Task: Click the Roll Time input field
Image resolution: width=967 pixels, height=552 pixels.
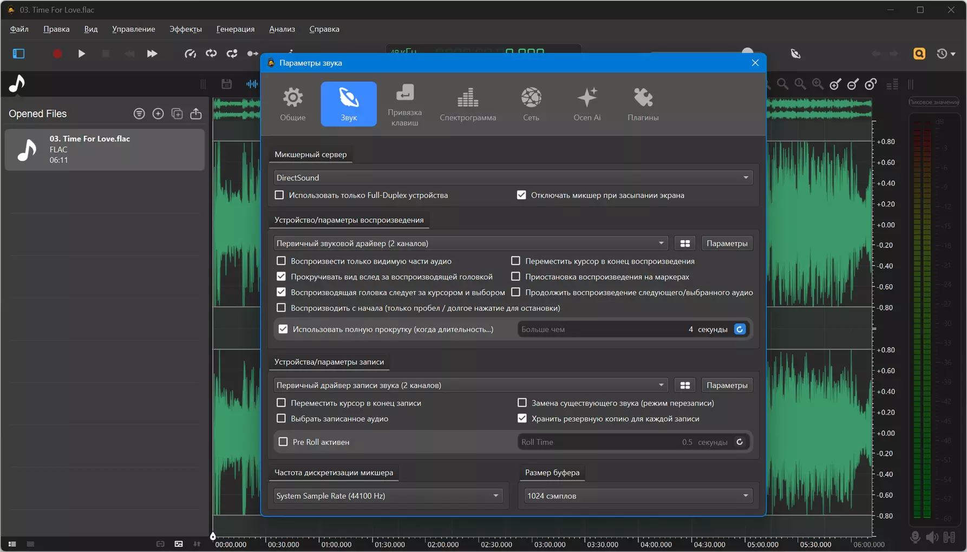Action: 624,442
